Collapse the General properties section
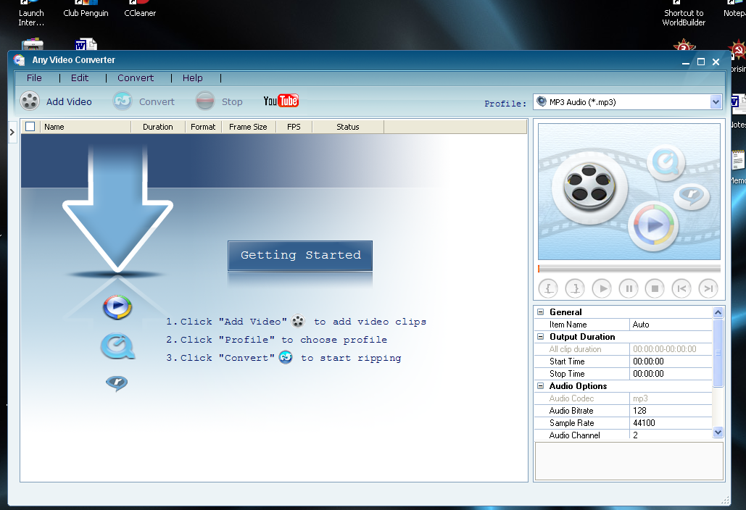 (540, 312)
